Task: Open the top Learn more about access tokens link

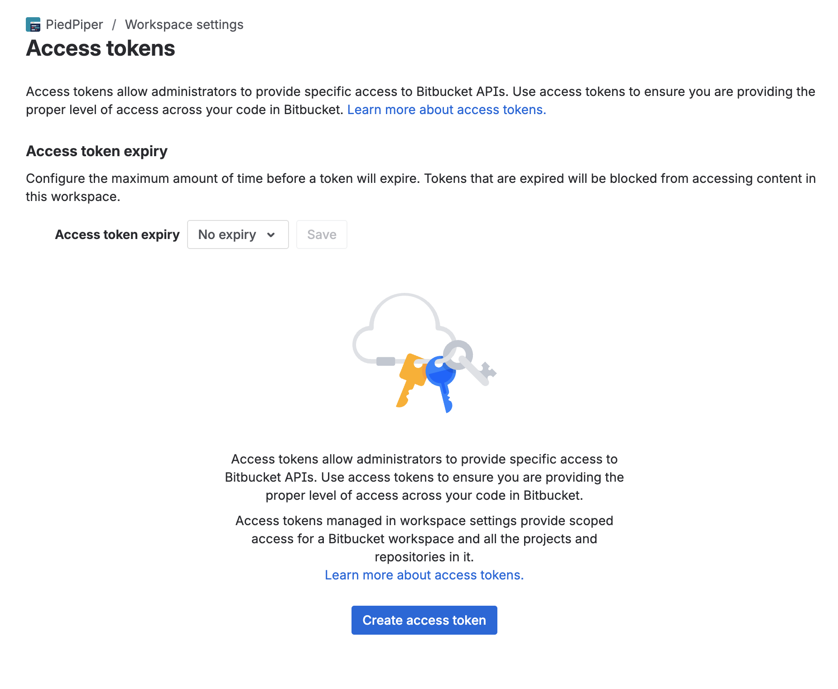Action: point(446,110)
